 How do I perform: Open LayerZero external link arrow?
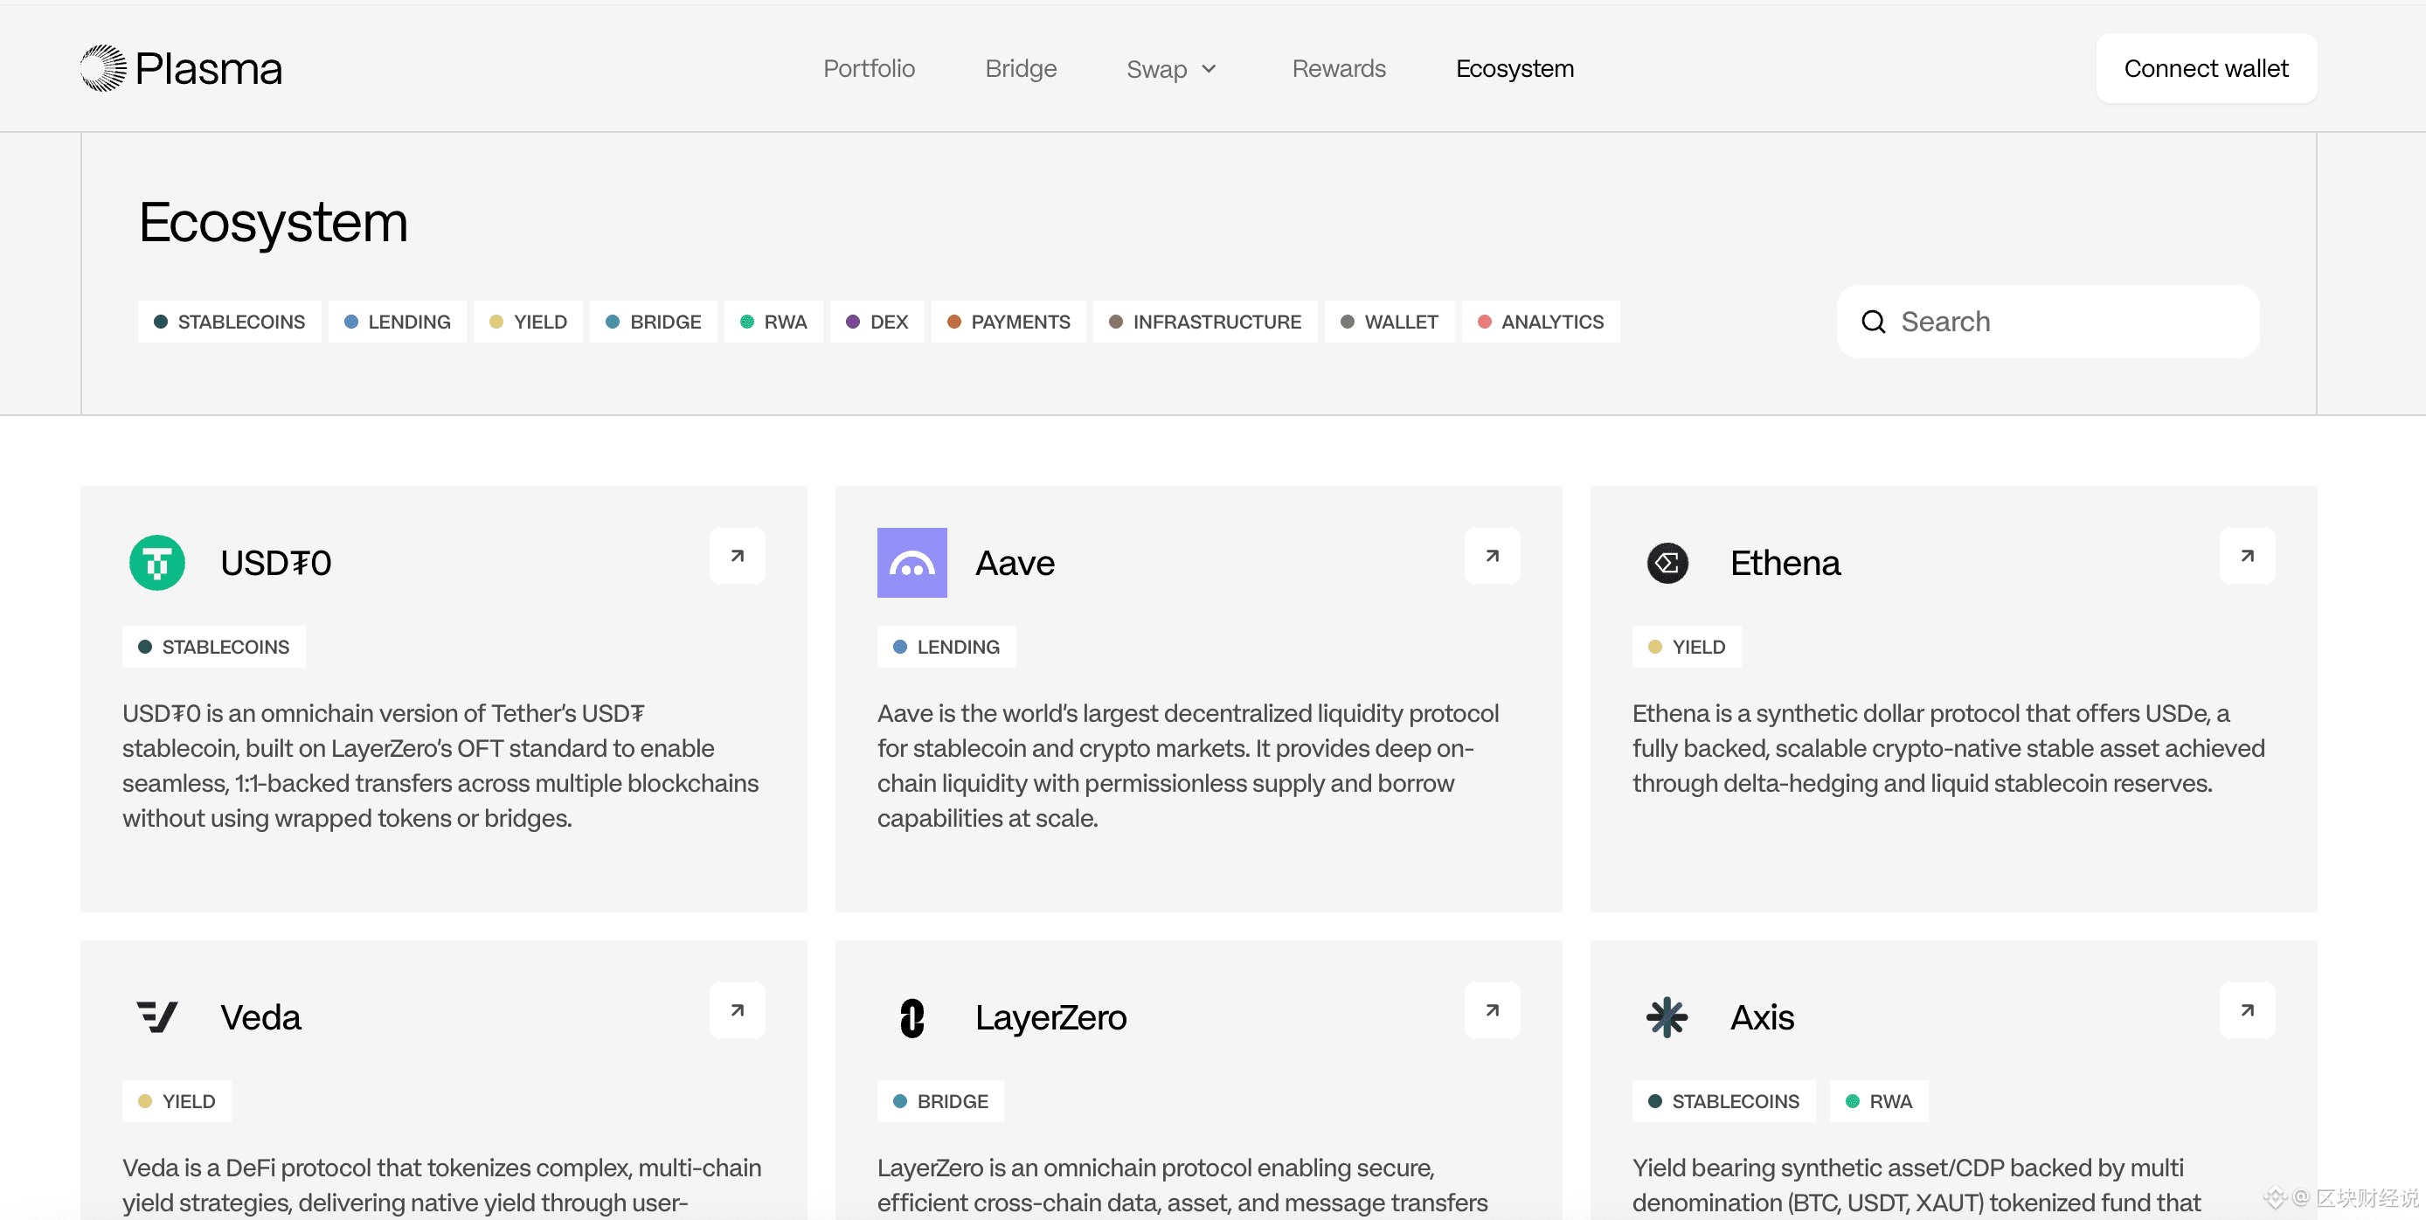pos(1492,1010)
